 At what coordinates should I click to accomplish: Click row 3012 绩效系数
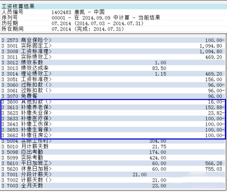tap(35, 63)
